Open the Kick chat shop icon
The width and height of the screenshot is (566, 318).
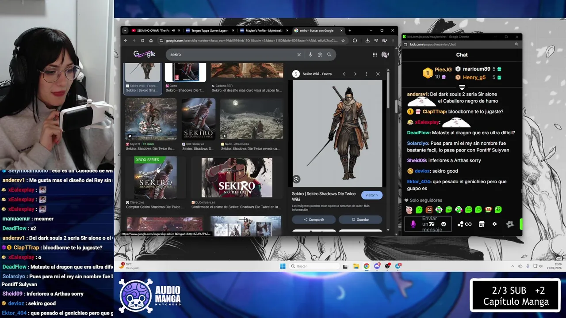pyautogui.click(x=482, y=224)
